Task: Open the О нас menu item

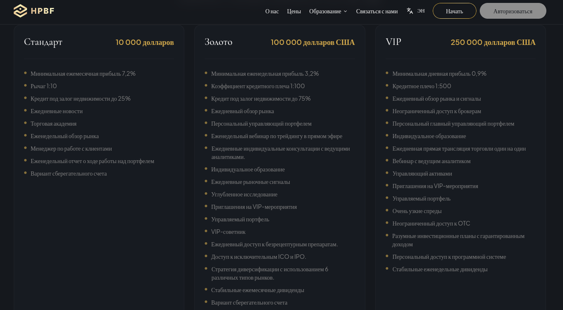Action: [x=272, y=11]
